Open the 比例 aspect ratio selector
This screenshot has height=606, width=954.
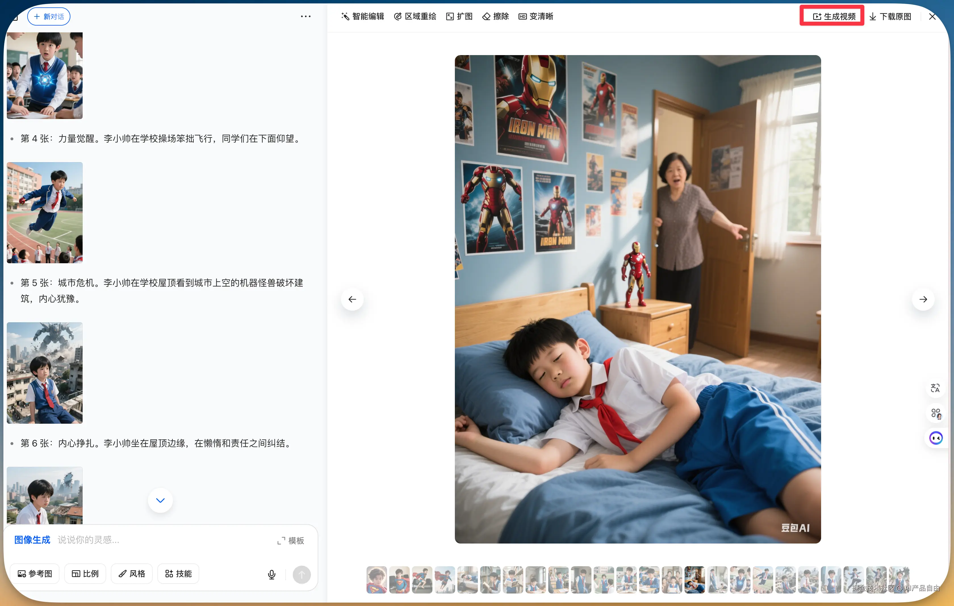coord(85,574)
